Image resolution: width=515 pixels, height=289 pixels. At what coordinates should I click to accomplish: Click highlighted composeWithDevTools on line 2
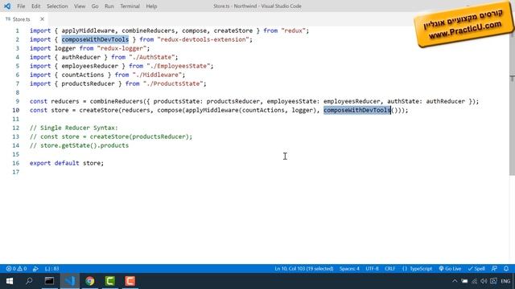point(95,39)
